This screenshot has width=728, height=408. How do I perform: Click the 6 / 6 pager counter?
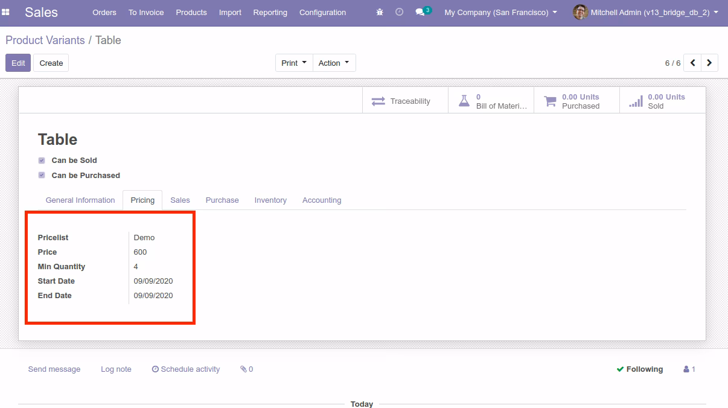[672, 63]
